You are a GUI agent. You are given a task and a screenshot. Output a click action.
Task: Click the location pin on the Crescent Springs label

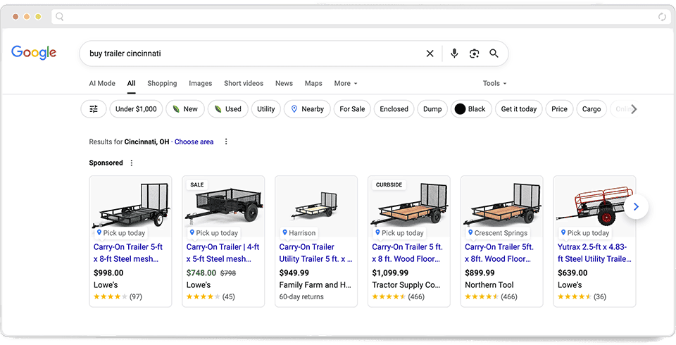[x=470, y=232]
